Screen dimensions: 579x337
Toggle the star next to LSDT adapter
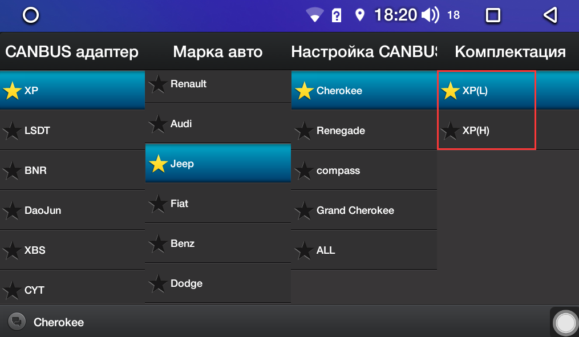[x=12, y=131]
